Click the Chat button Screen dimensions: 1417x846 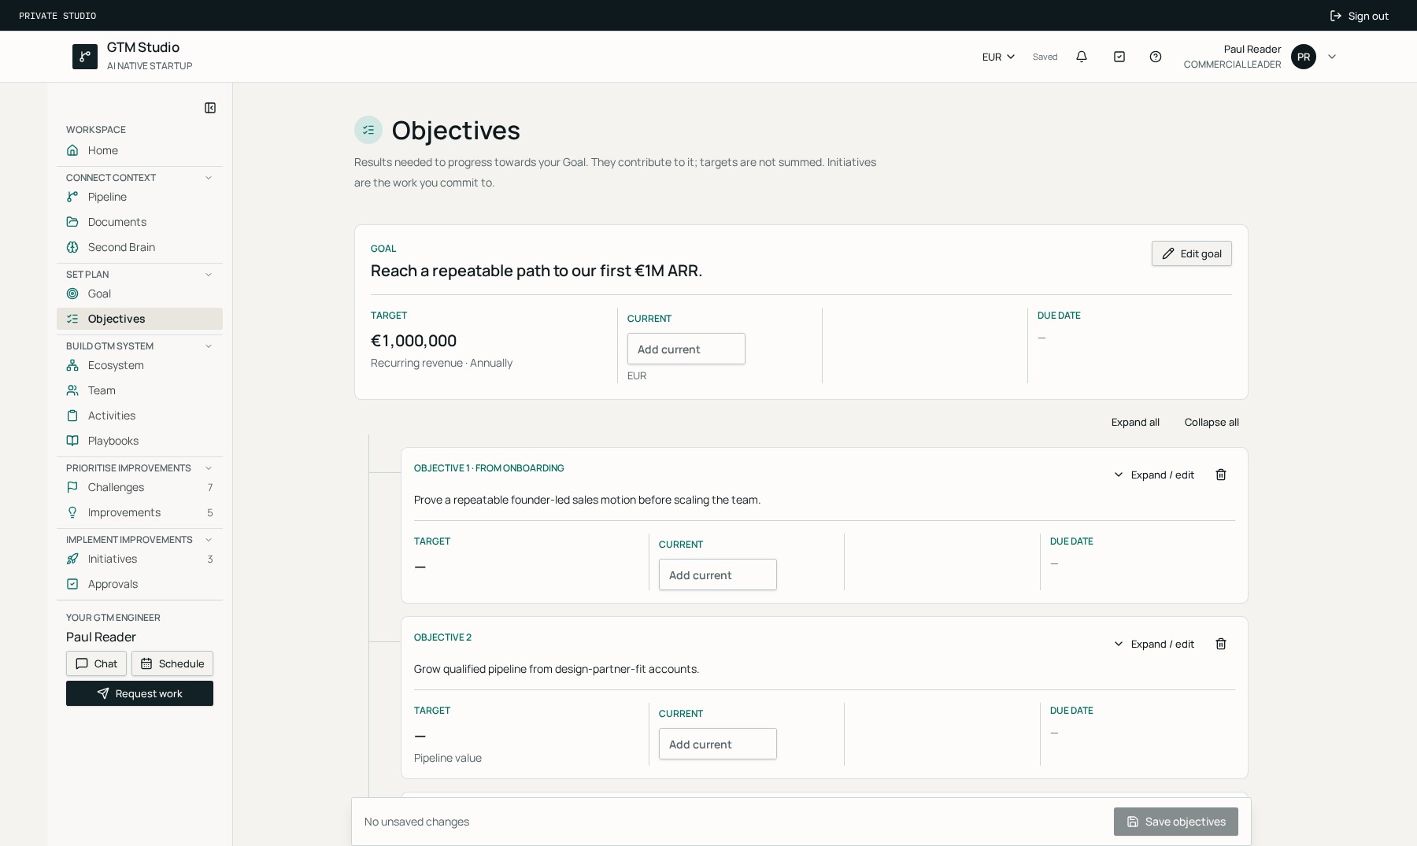[96, 663]
